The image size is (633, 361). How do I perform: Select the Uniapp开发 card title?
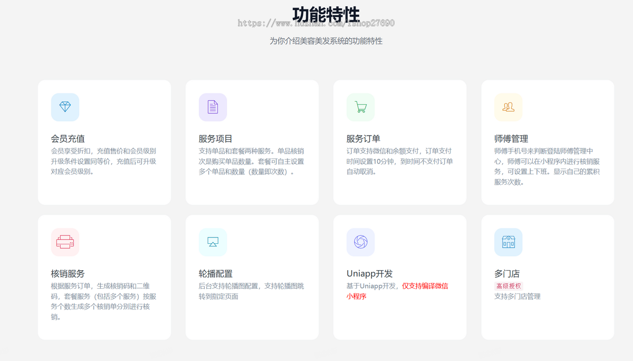(x=370, y=273)
